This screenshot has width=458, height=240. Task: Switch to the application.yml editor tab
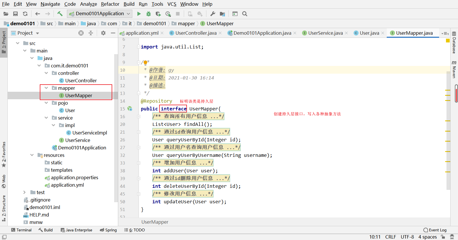click(x=142, y=33)
